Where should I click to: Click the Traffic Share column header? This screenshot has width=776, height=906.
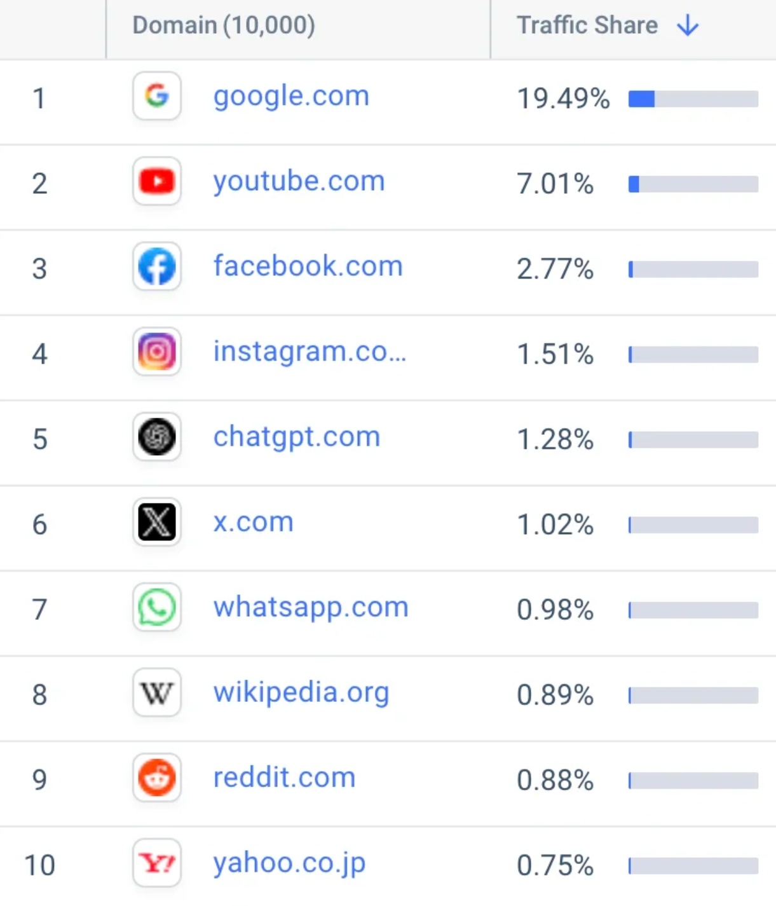587,25
